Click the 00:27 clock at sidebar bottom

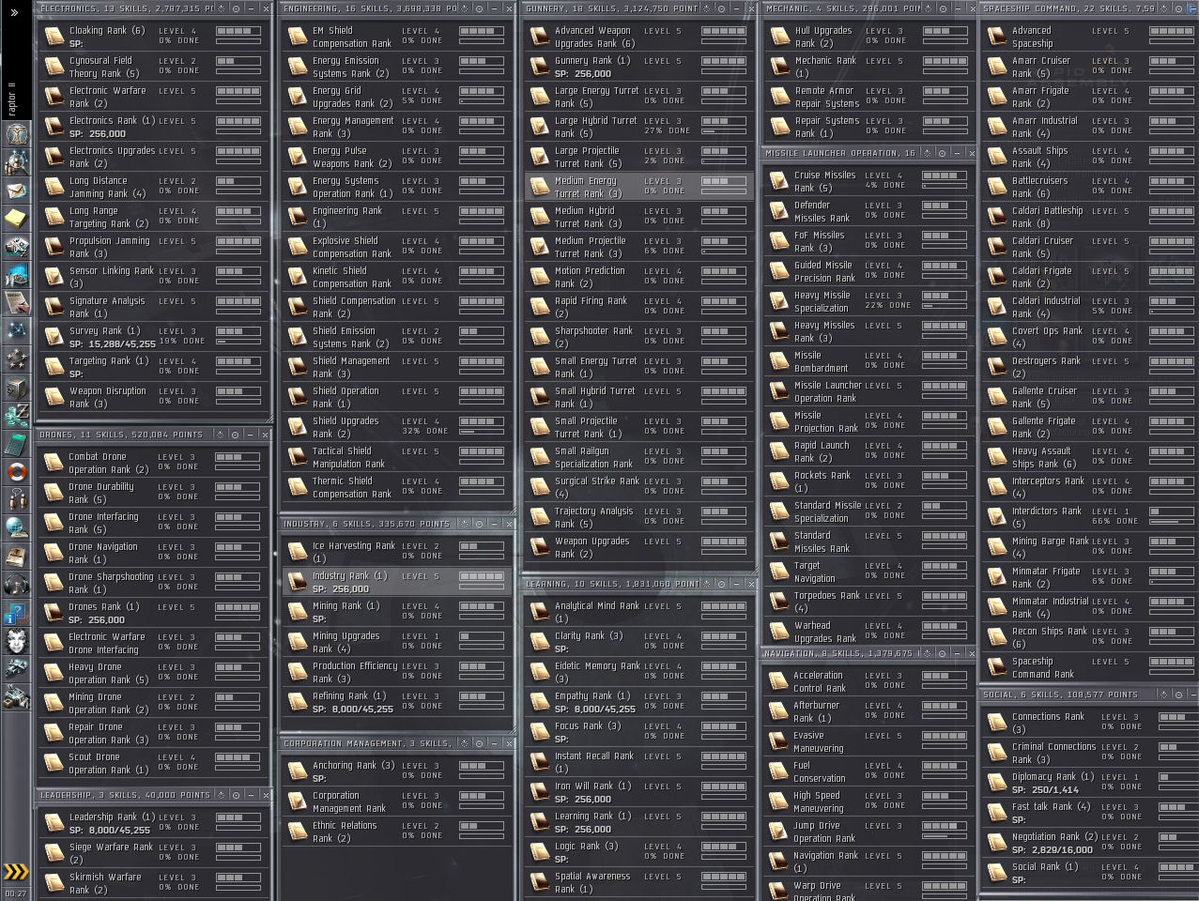16,893
